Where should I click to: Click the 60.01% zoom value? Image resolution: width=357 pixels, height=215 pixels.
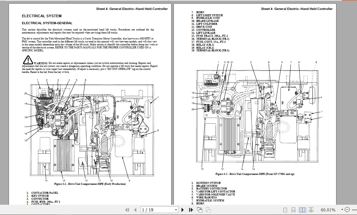click(x=328, y=210)
